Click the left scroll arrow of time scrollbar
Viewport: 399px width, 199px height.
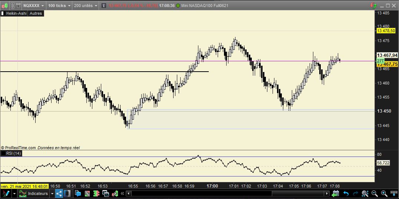coord(129,194)
